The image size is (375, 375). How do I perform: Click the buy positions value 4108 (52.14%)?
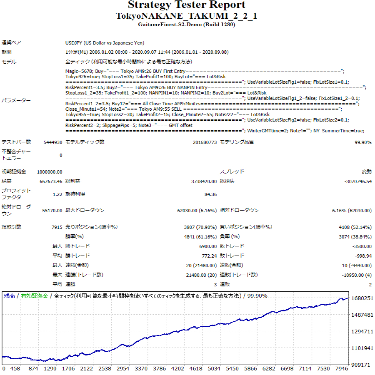point(355,227)
